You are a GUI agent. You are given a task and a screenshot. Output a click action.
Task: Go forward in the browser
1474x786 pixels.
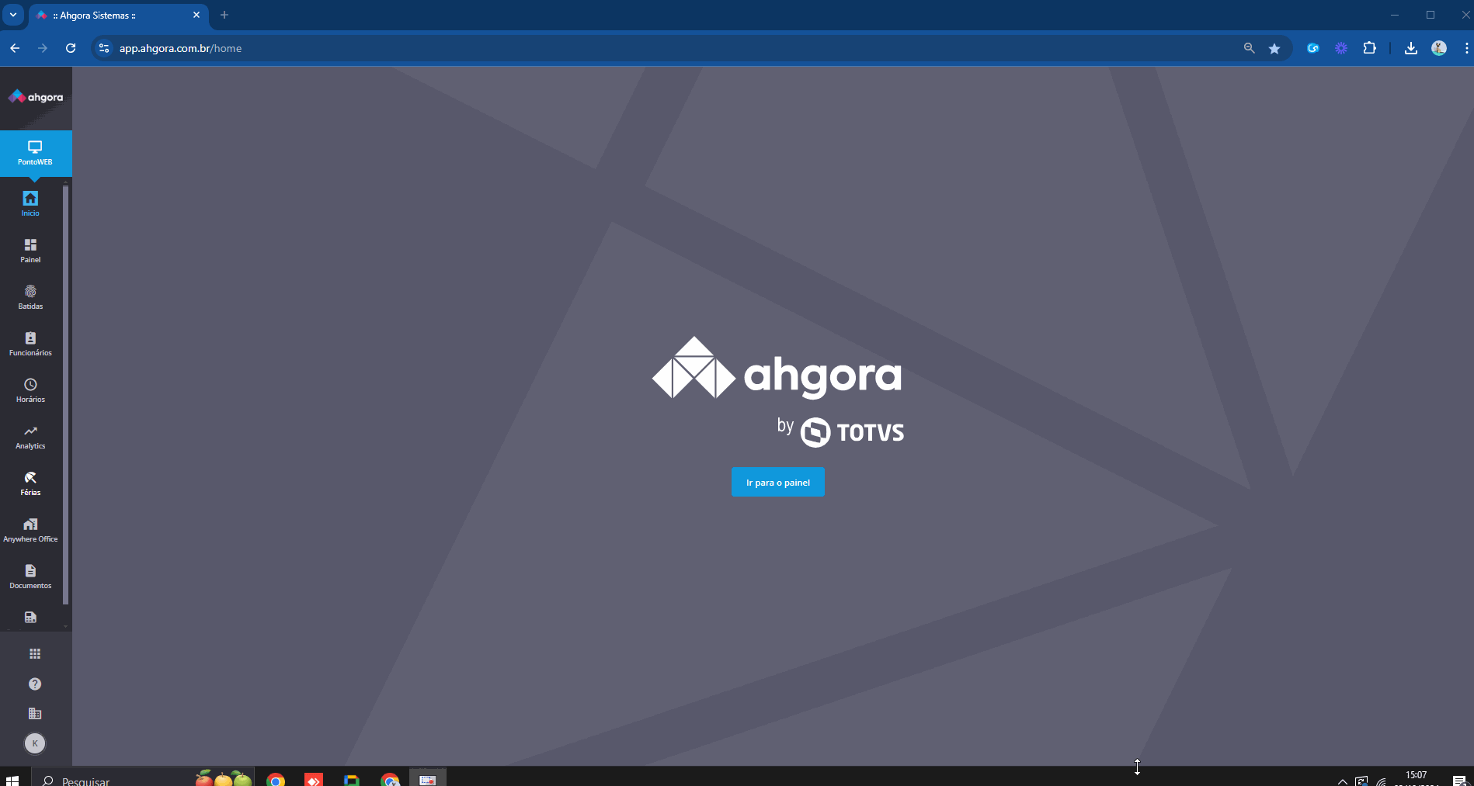tap(43, 48)
